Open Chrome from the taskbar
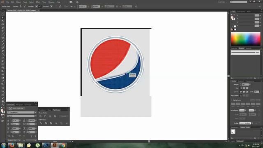 pyautogui.click(x=63, y=145)
